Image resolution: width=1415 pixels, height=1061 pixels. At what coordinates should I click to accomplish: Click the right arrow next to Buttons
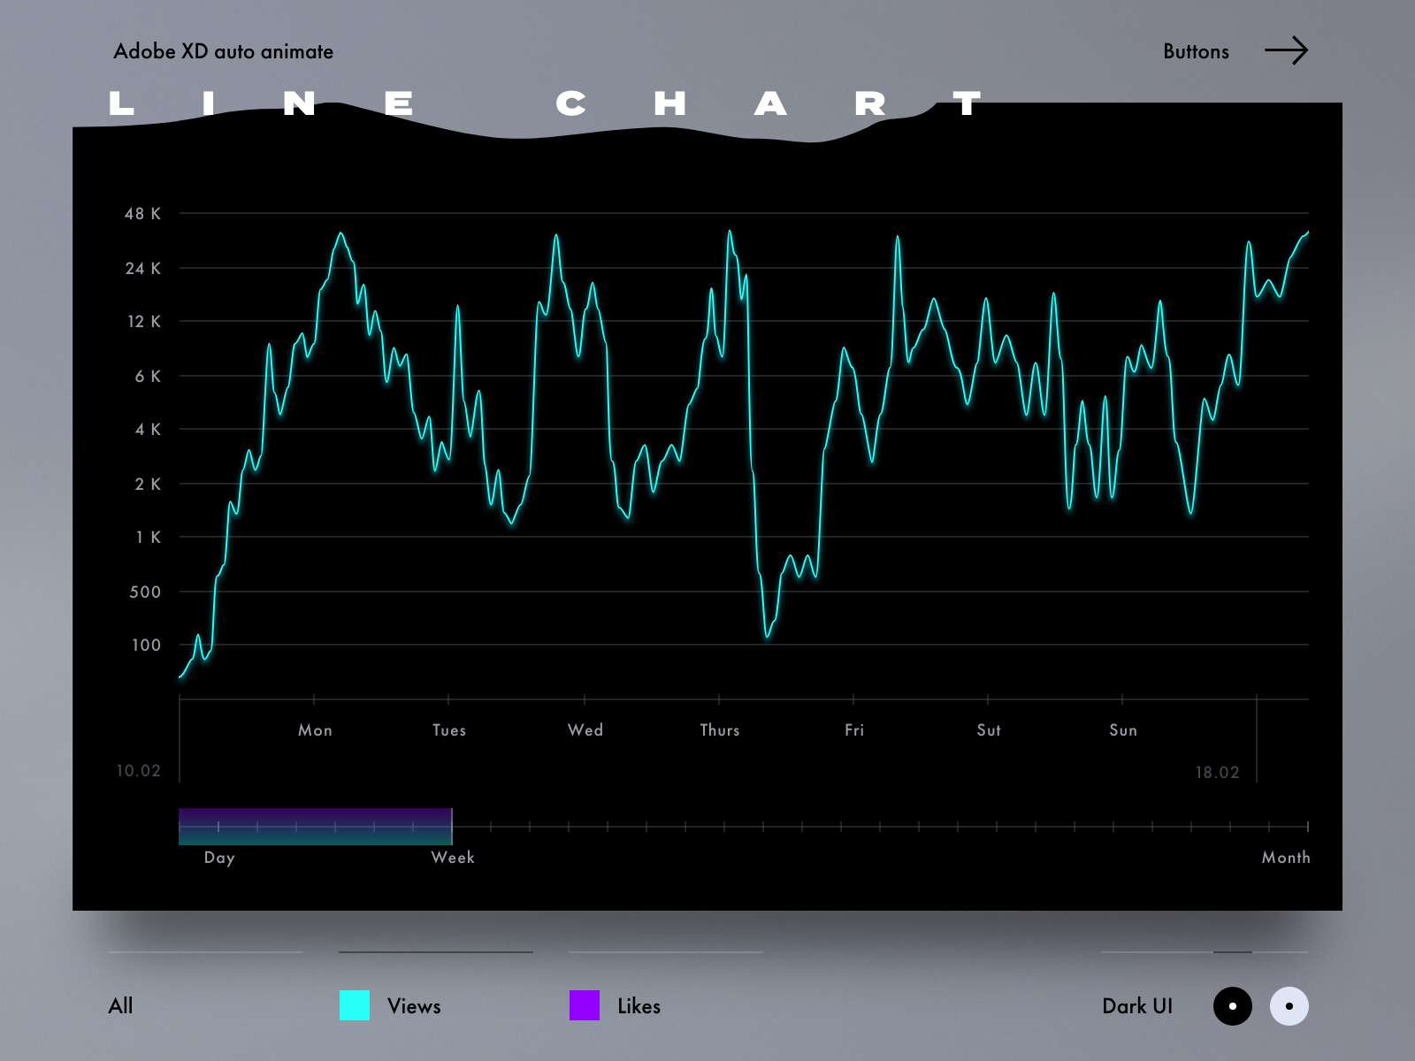[x=1287, y=50]
